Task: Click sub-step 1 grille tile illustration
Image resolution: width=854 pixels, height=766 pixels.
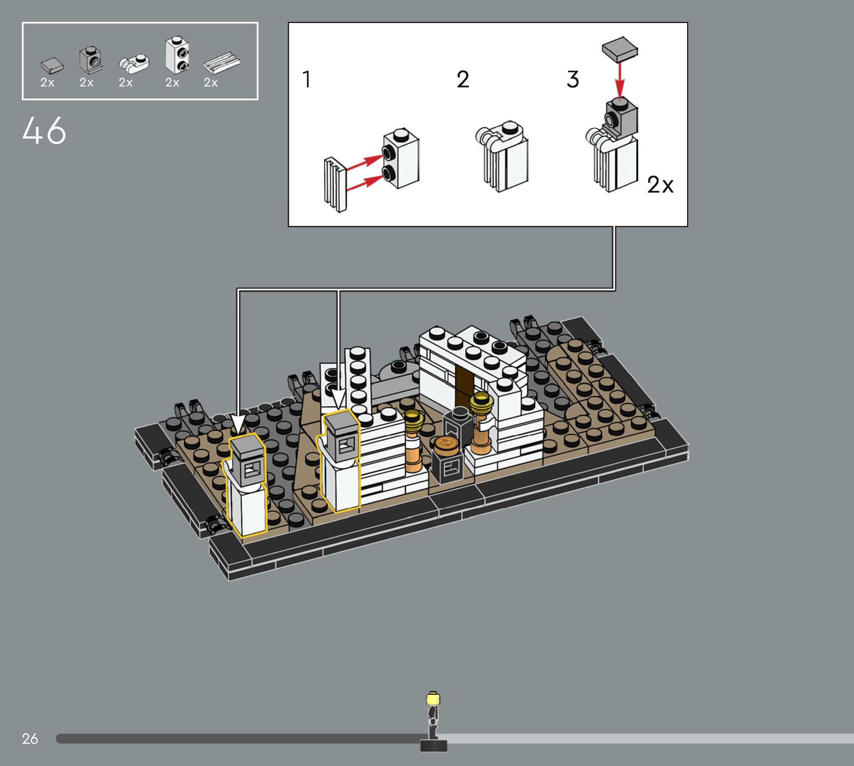Action: coord(335,184)
